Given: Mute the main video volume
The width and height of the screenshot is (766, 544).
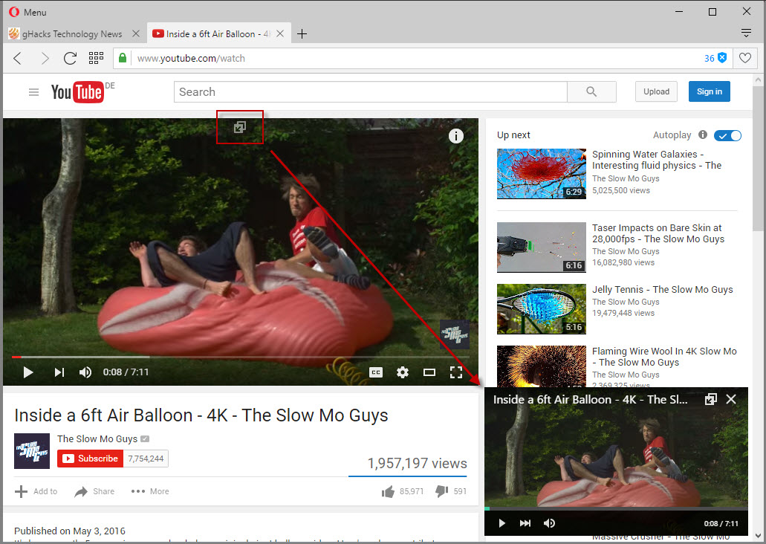Looking at the screenshot, I should click(x=85, y=372).
